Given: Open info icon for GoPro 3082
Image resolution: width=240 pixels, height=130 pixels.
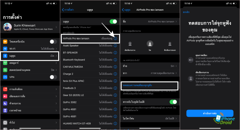Looking at the screenshot, I should pyautogui.click(x=115, y=102).
